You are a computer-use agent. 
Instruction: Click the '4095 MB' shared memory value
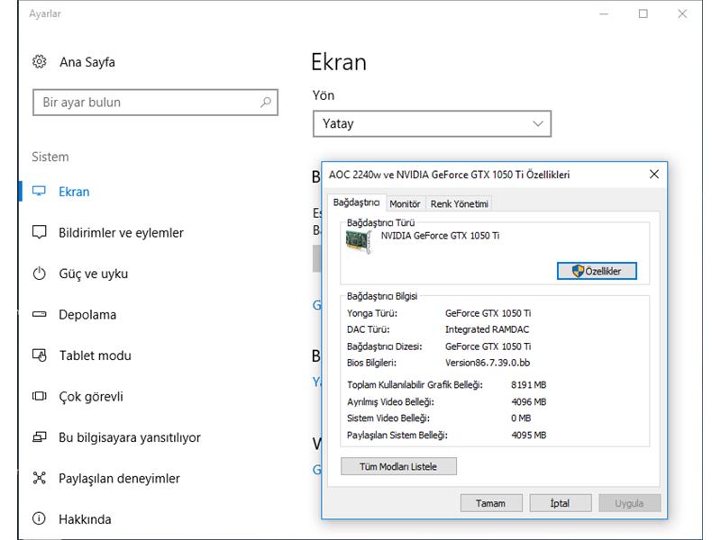click(x=529, y=435)
